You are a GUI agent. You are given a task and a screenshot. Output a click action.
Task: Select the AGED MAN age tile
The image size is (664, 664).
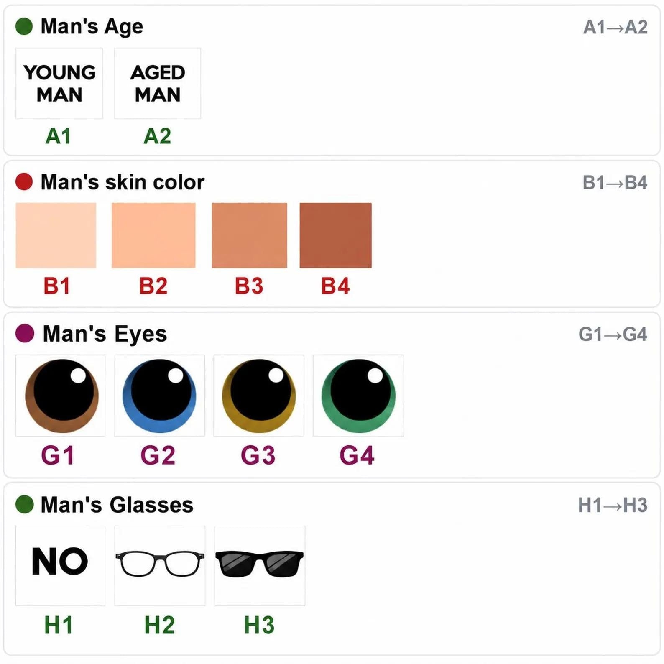point(158,83)
